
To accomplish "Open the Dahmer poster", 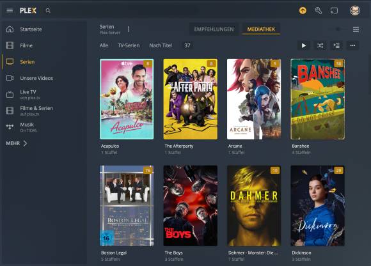I will (254, 206).
